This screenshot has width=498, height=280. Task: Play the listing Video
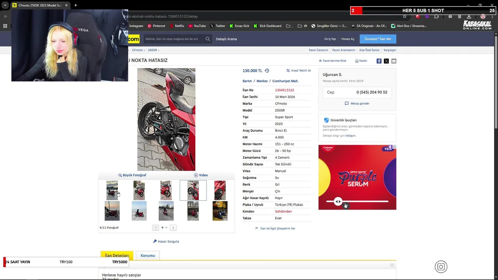201,175
